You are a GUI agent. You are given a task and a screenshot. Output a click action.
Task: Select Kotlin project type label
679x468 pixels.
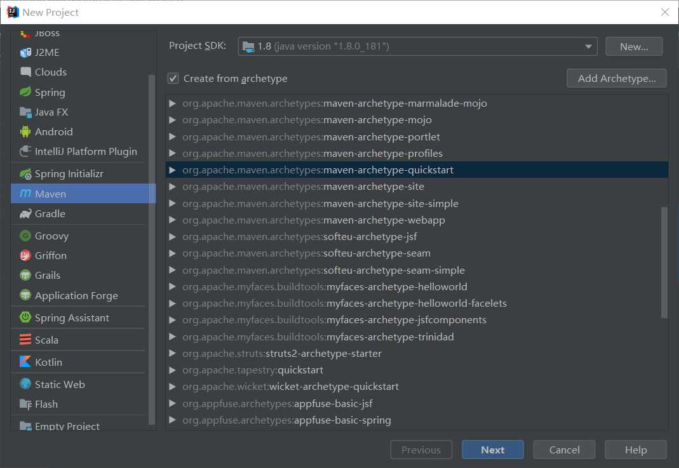coord(48,362)
